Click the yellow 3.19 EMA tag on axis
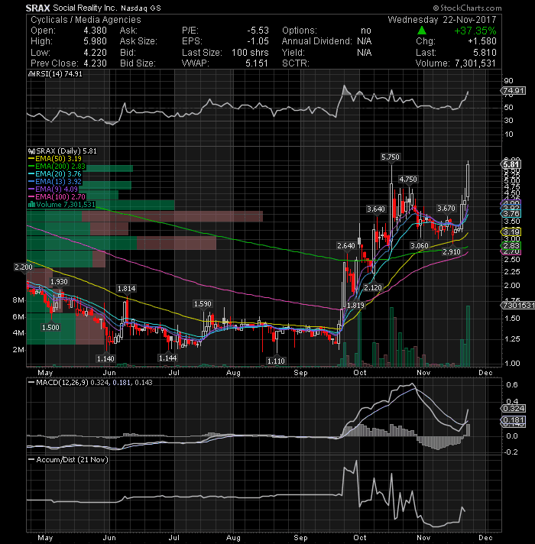Viewport: 535px width, 544px height. coord(511,232)
